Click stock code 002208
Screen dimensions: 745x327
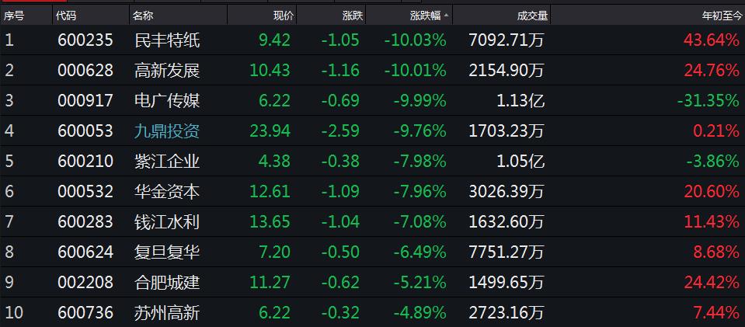coord(85,282)
